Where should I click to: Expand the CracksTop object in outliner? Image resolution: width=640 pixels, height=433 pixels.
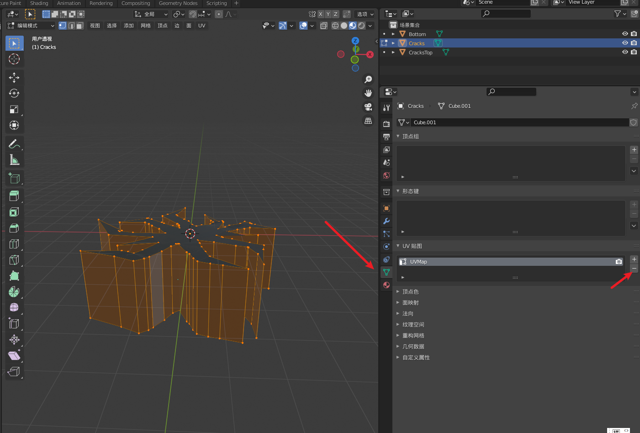click(393, 52)
